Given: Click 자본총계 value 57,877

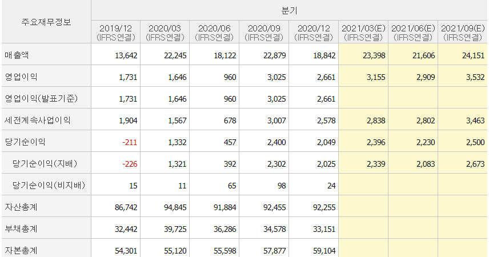Looking at the screenshot, I should click(x=274, y=251).
